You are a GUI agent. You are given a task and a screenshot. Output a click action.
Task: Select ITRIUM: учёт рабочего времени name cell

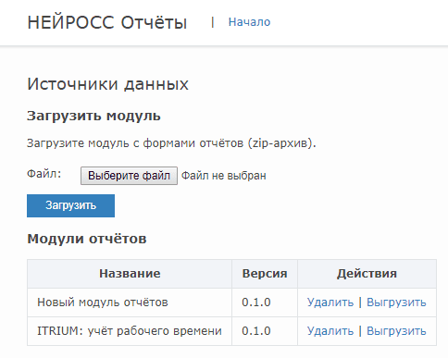(x=130, y=331)
